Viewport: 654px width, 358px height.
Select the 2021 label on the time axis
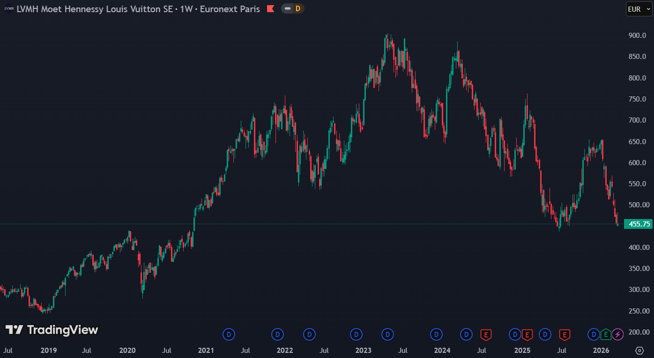(206, 351)
